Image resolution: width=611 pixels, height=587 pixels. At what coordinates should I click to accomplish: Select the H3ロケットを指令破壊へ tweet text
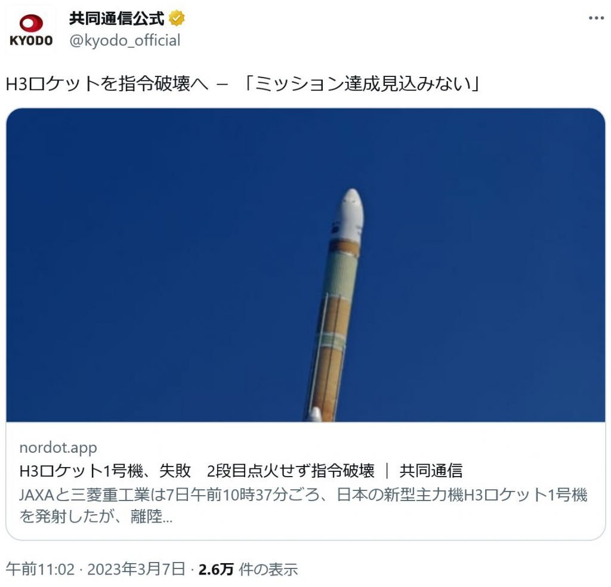coord(107,84)
